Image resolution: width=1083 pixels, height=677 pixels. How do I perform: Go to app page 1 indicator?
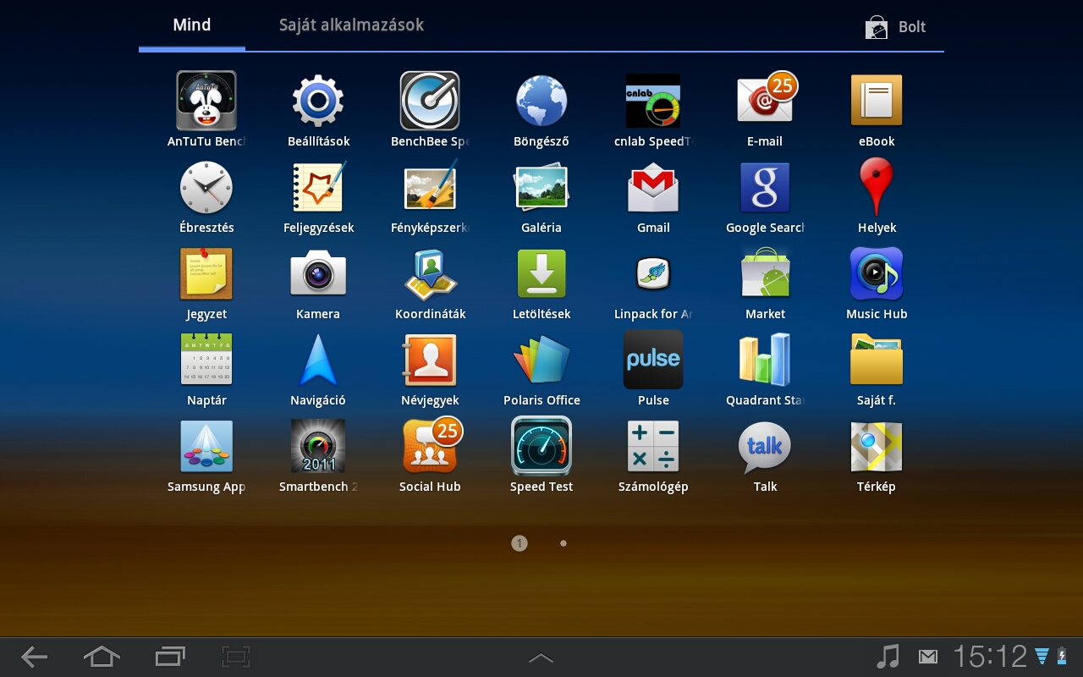(520, 543)
